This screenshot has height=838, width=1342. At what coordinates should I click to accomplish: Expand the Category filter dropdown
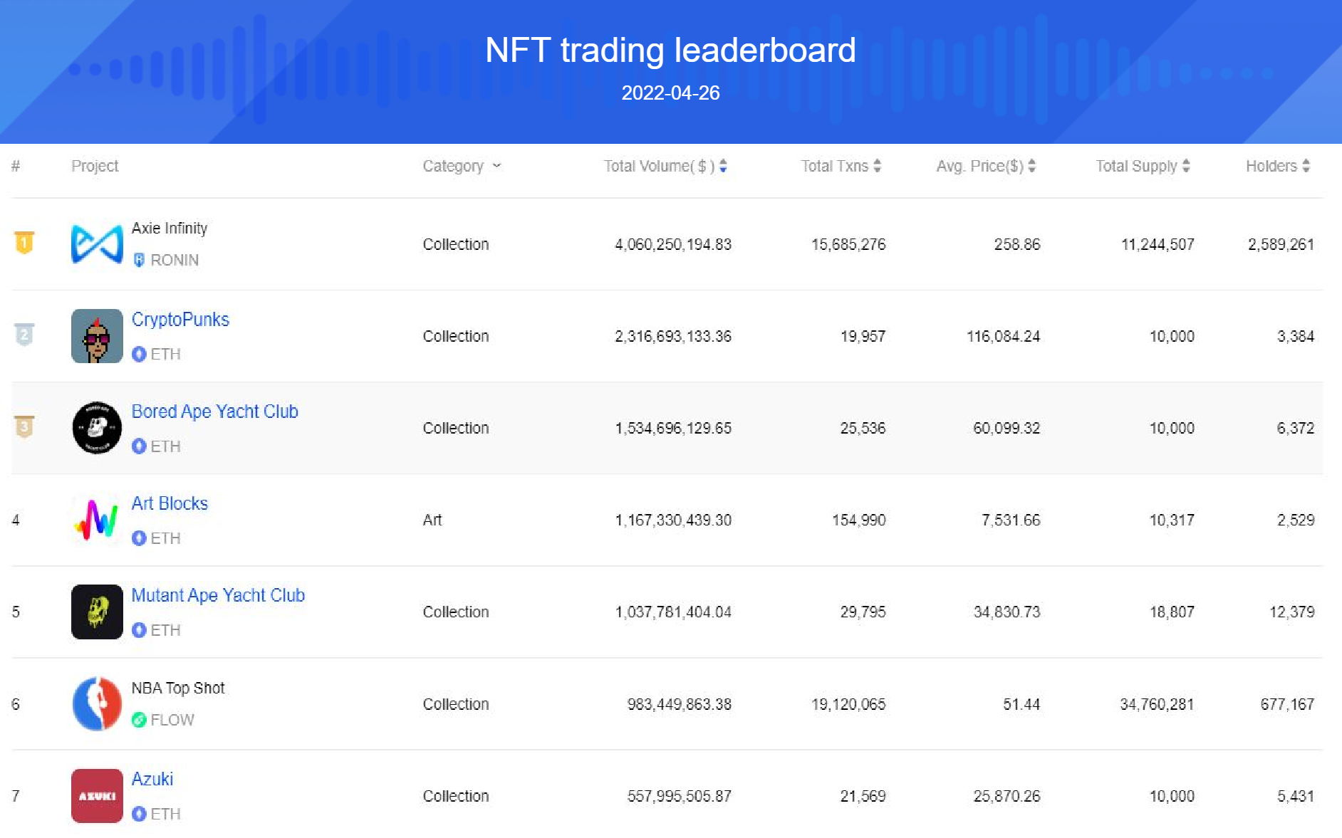tap(462, 166)
